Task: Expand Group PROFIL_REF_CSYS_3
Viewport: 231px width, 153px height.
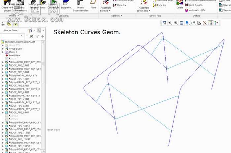Action: point(3,96)
